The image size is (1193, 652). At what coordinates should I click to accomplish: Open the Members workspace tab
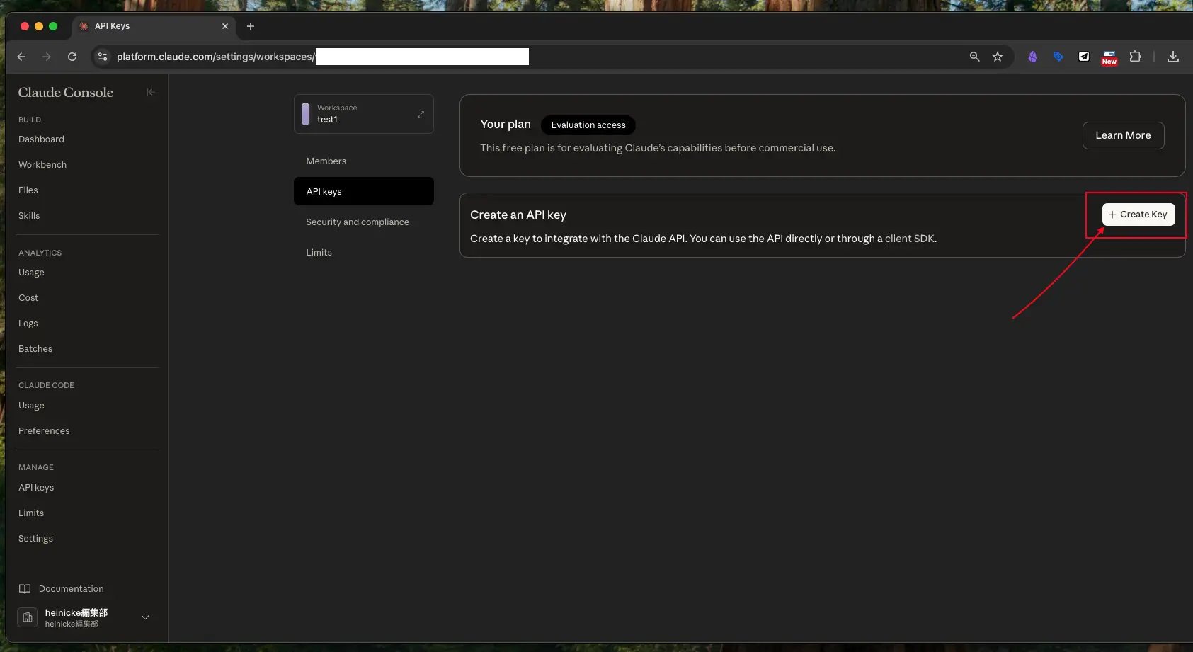click(x=326, y=161)
